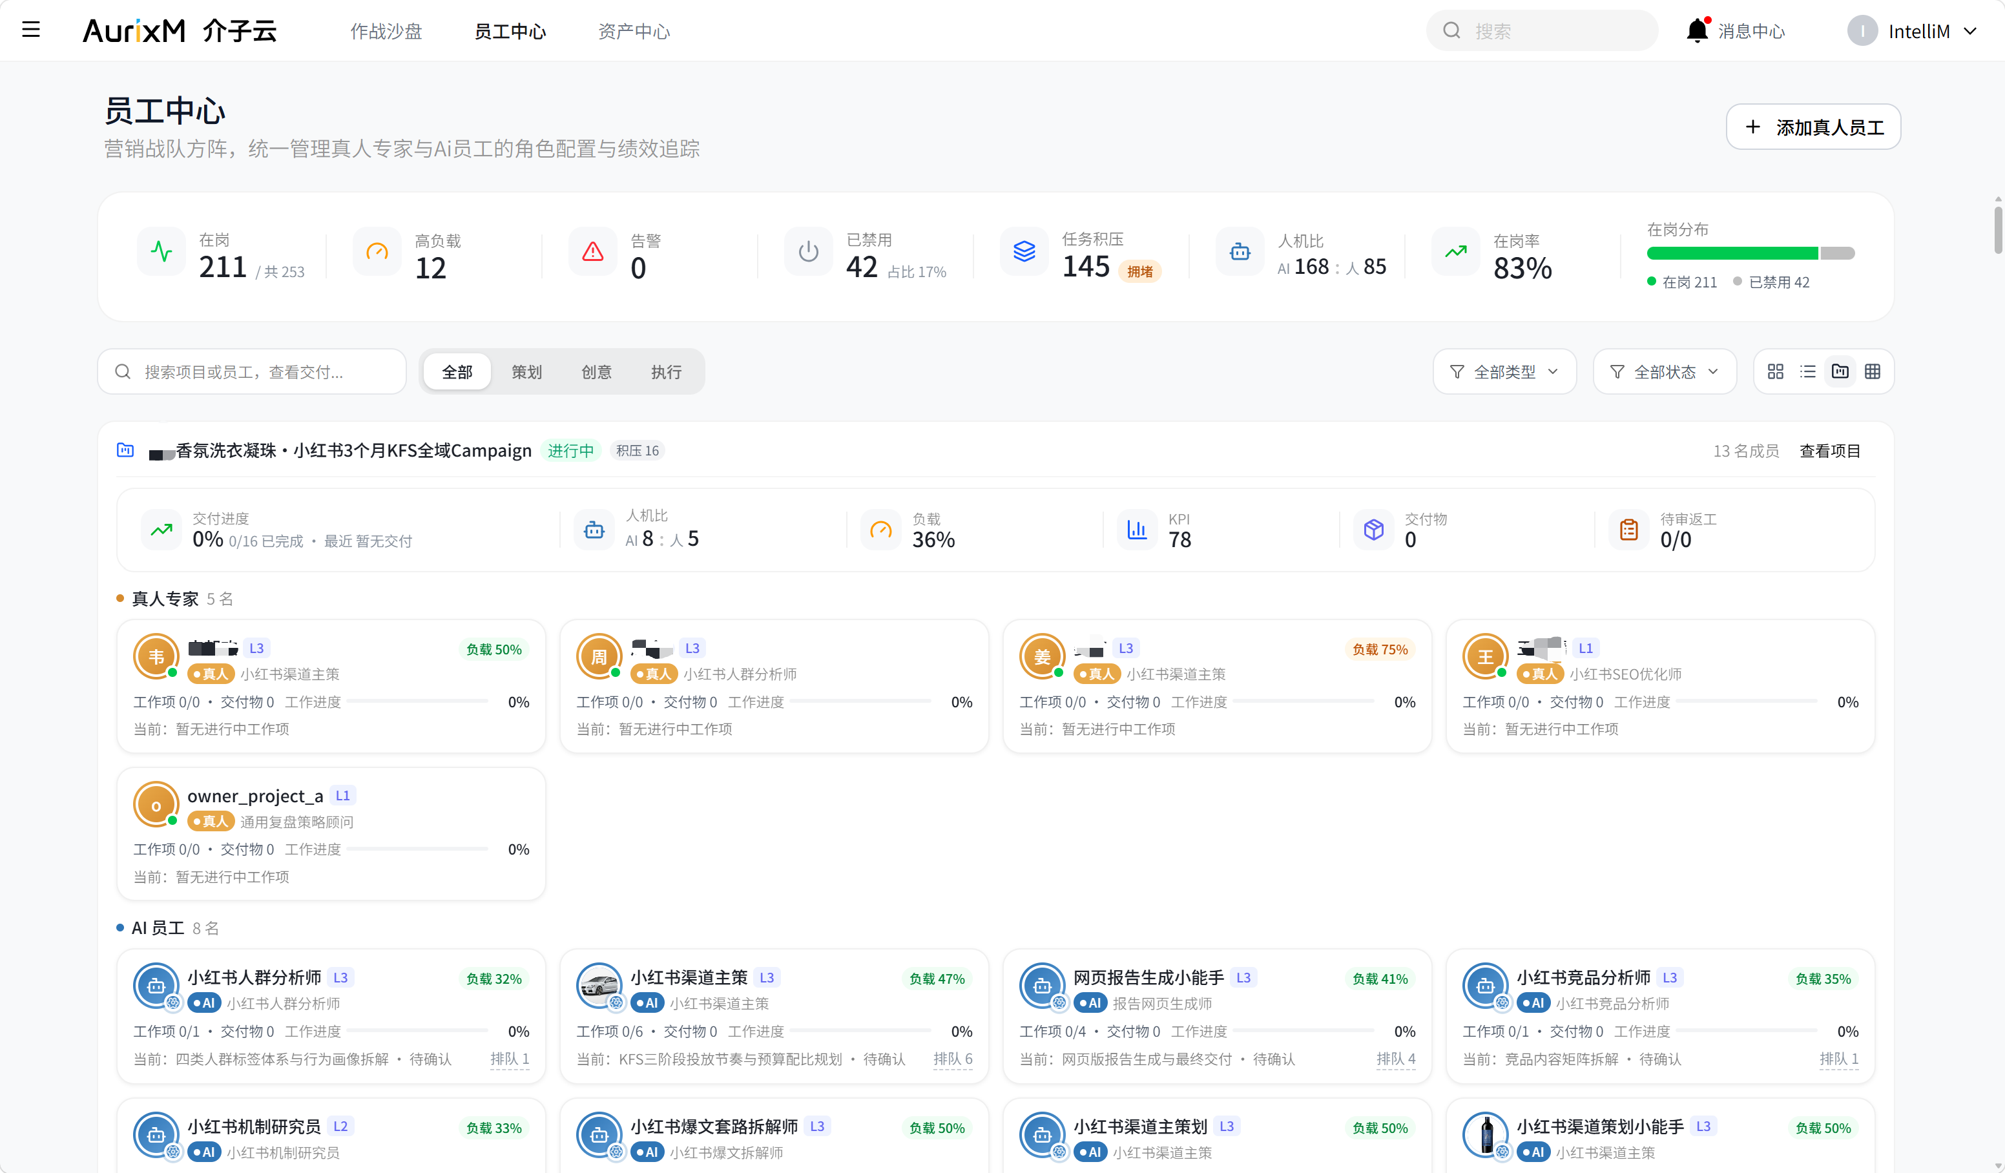Click the 人机比 robot icon in stats bar

(1240, 253)
